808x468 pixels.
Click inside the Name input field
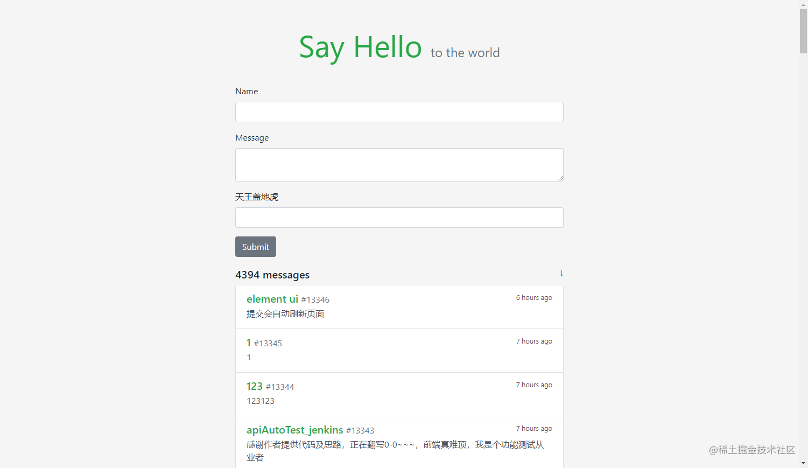399,112
